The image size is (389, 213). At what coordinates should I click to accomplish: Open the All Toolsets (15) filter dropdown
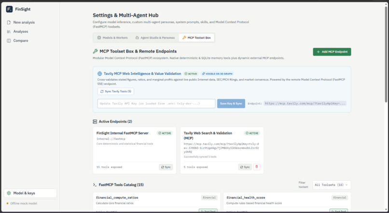332,185
